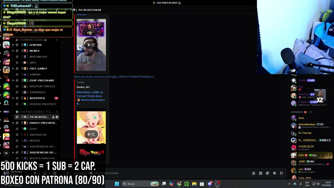Select the CLIPS channel

pyautogui.click(x=37, y=129)
